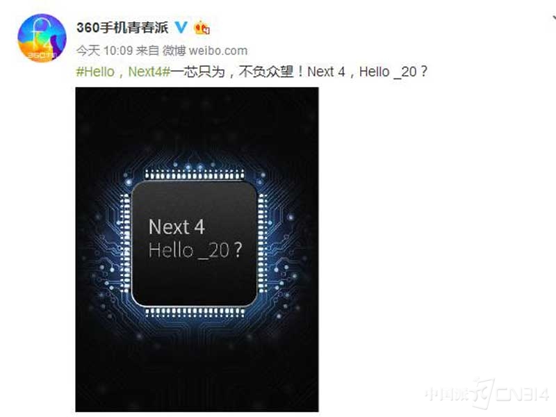Click the CN314 watermark text

coord(522,394)
